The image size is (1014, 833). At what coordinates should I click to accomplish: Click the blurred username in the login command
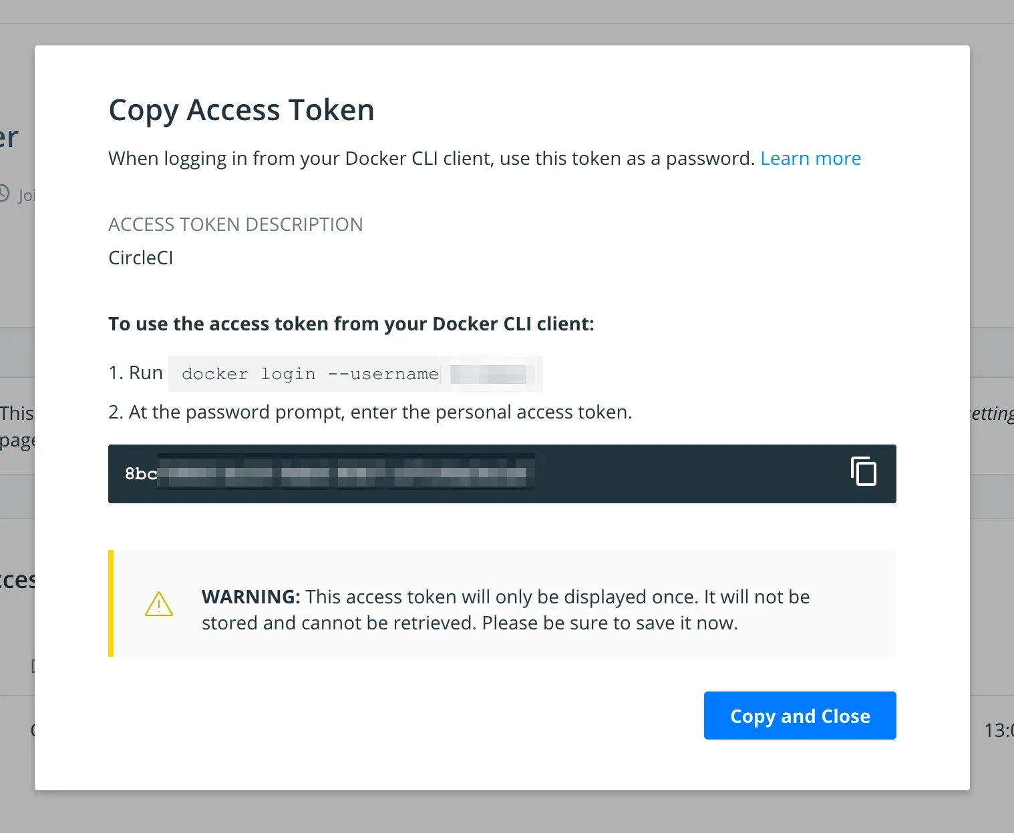tap(489, 374)
